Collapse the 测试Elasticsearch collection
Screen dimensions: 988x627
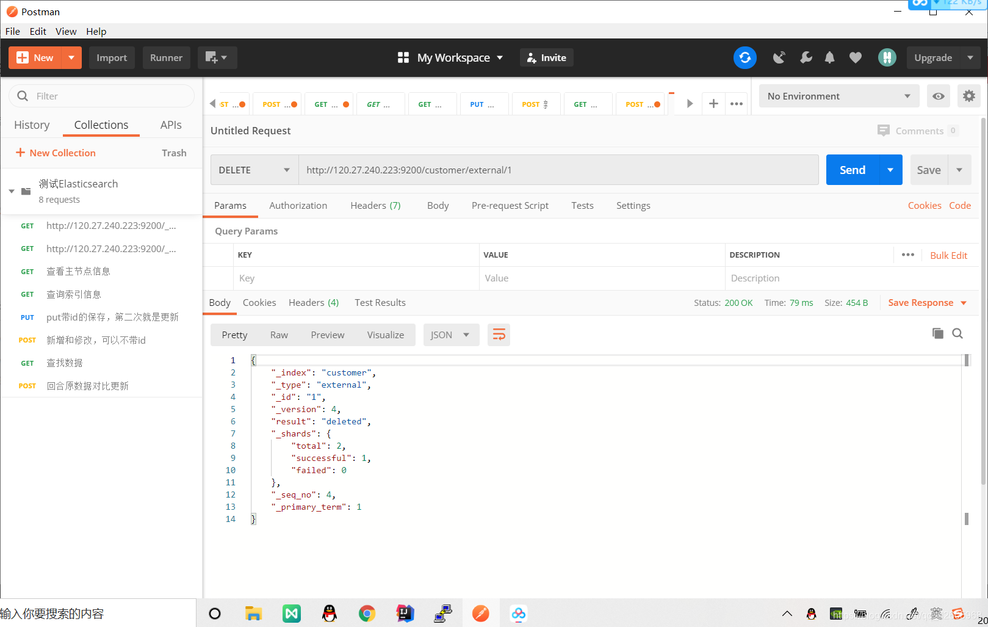[12, 191]
